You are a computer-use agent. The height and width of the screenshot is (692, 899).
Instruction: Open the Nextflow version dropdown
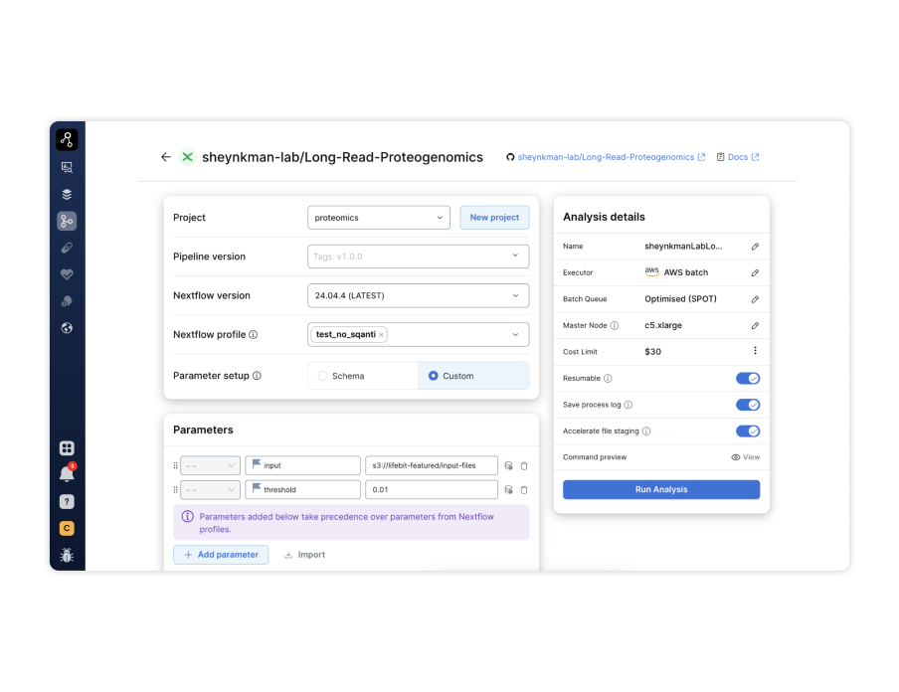click(419, 296)
